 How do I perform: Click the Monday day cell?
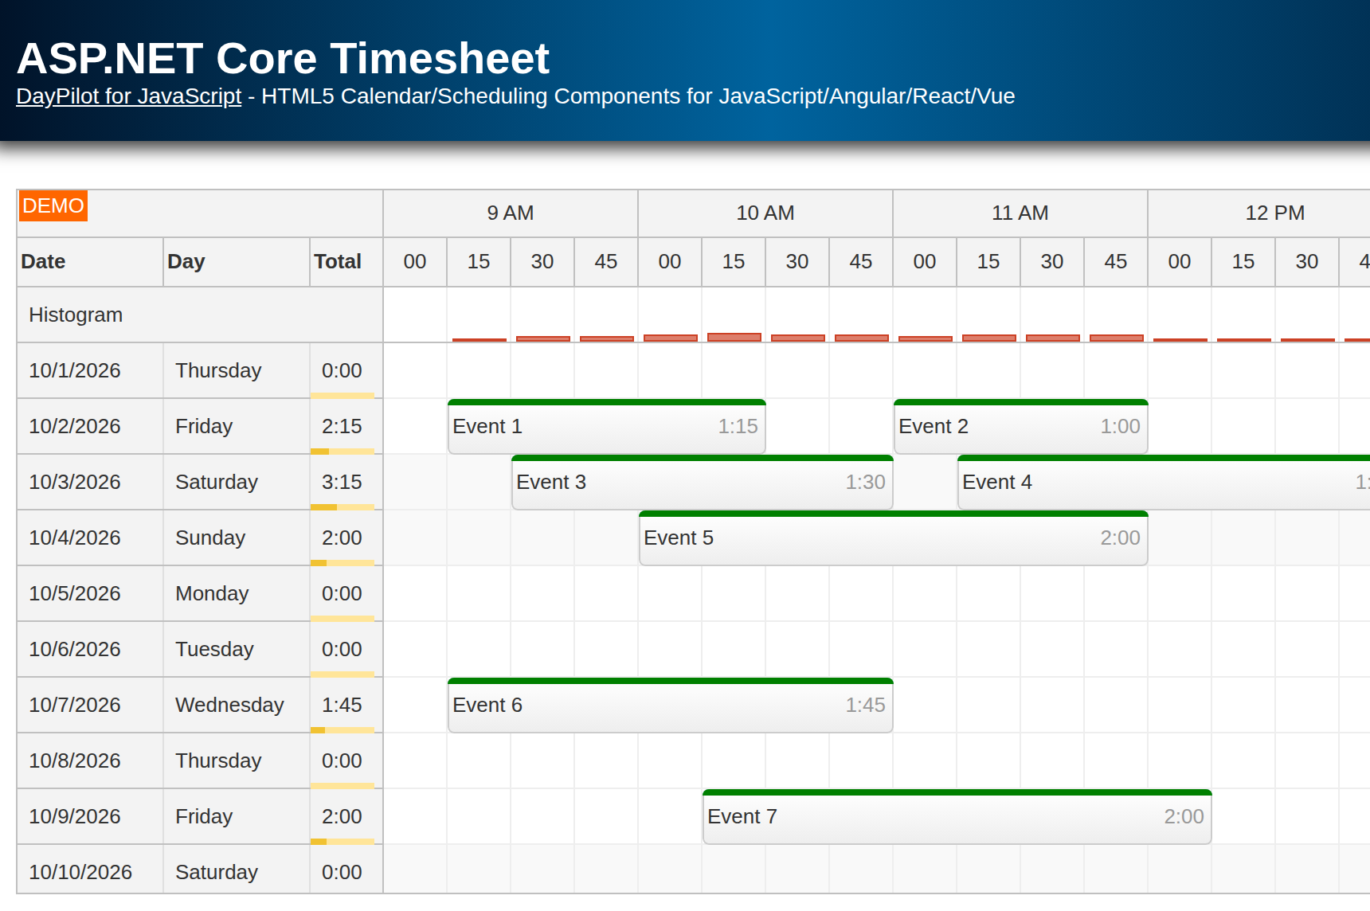click(237, 593)
